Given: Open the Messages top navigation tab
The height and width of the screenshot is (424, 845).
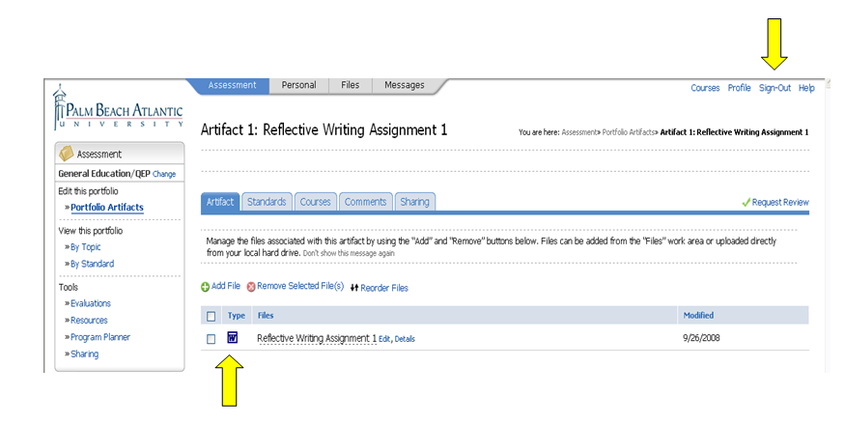Looking at the screenshot, I should [x=404, y=85].
